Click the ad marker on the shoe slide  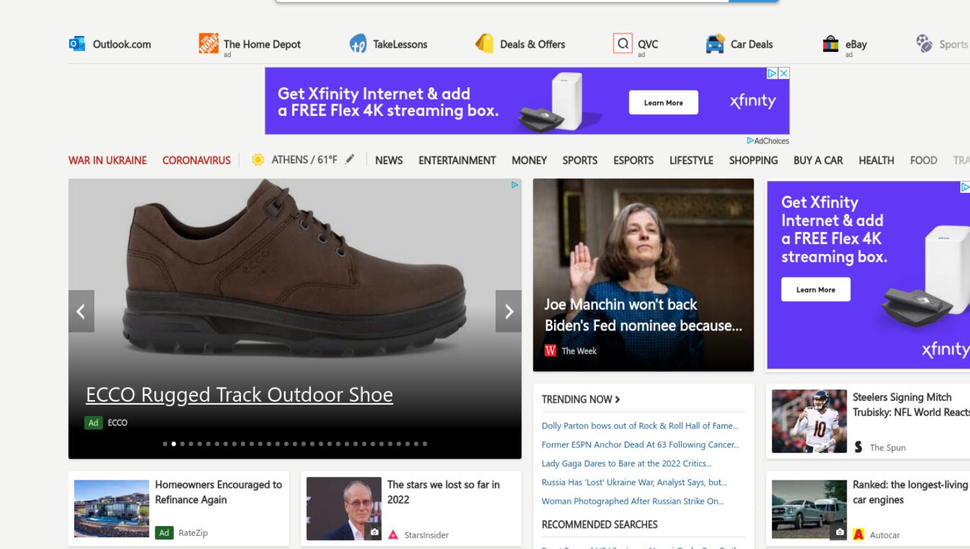[x=515, y=185]
